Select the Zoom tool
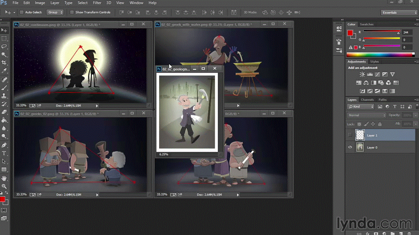419x235 pixels. pyautogui.click(x=4, y=186)
